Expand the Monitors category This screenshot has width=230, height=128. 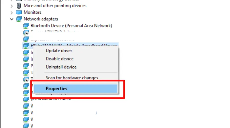point(11,13)
